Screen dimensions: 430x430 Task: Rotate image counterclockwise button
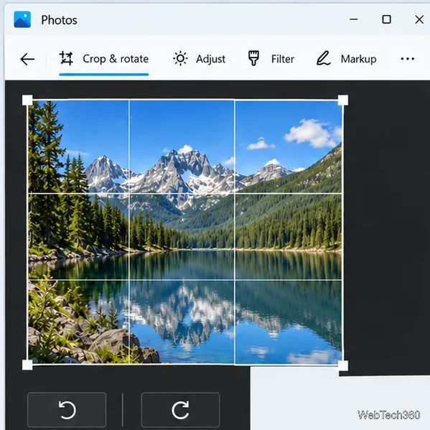coord(67,410)
